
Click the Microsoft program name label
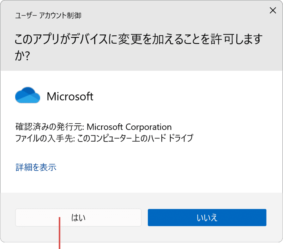tap(70, 96)
